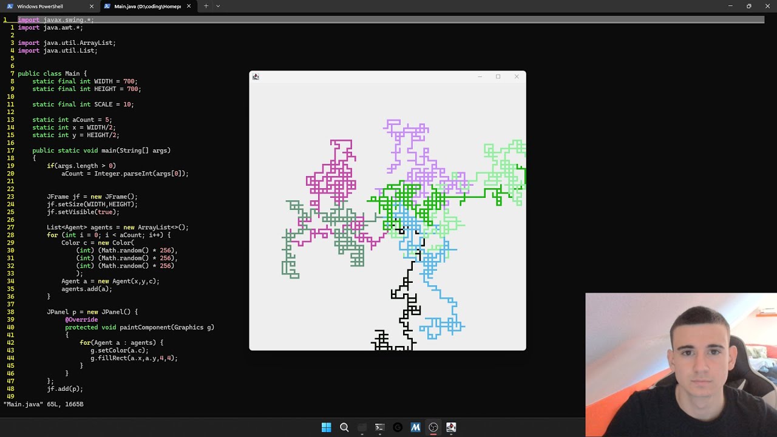Click 'static final int WIDTH = 700;' line
Screen dimensions: 777x437
click(x=85, y=81)
